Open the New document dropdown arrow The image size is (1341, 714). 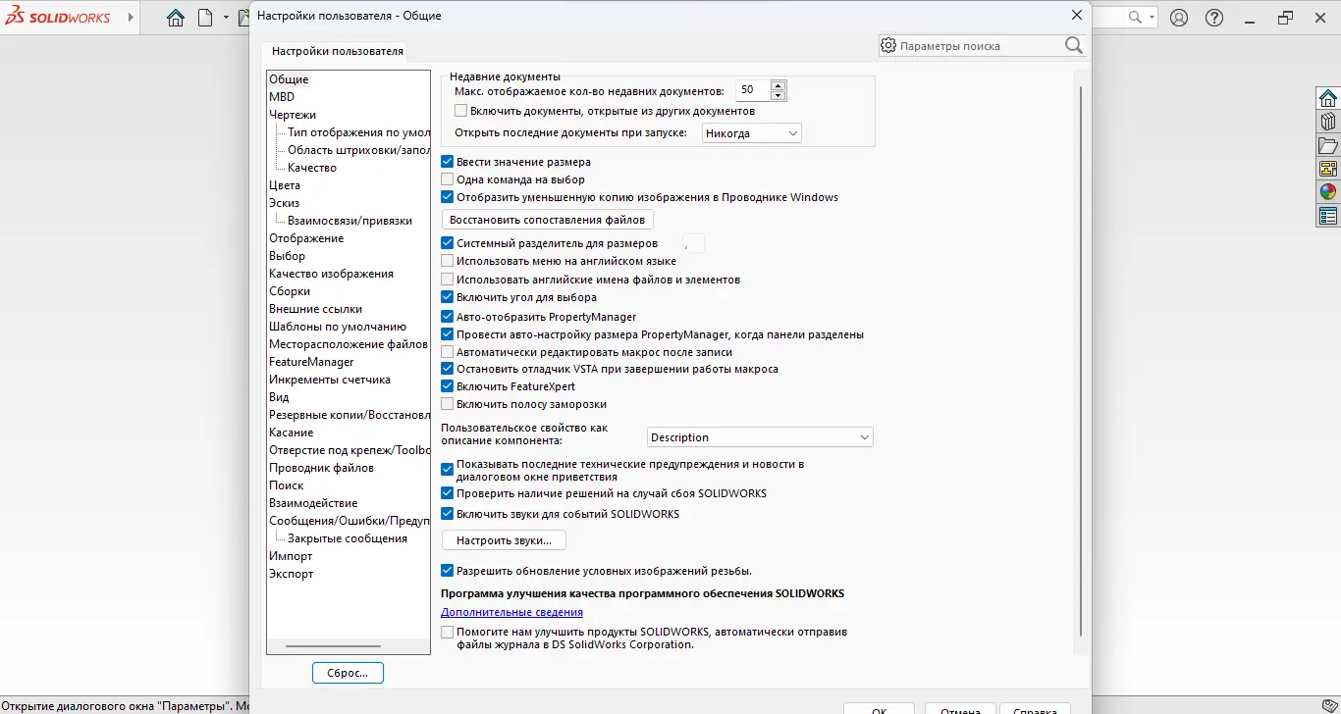click(x=226, y=18)
